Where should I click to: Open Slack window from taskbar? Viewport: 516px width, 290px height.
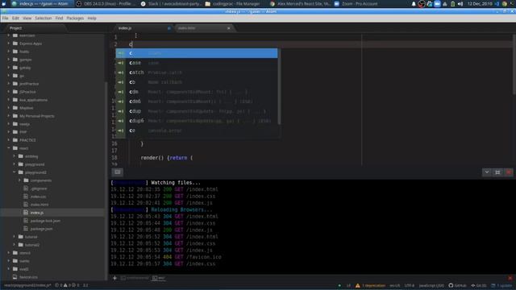[x=170, y=4]
